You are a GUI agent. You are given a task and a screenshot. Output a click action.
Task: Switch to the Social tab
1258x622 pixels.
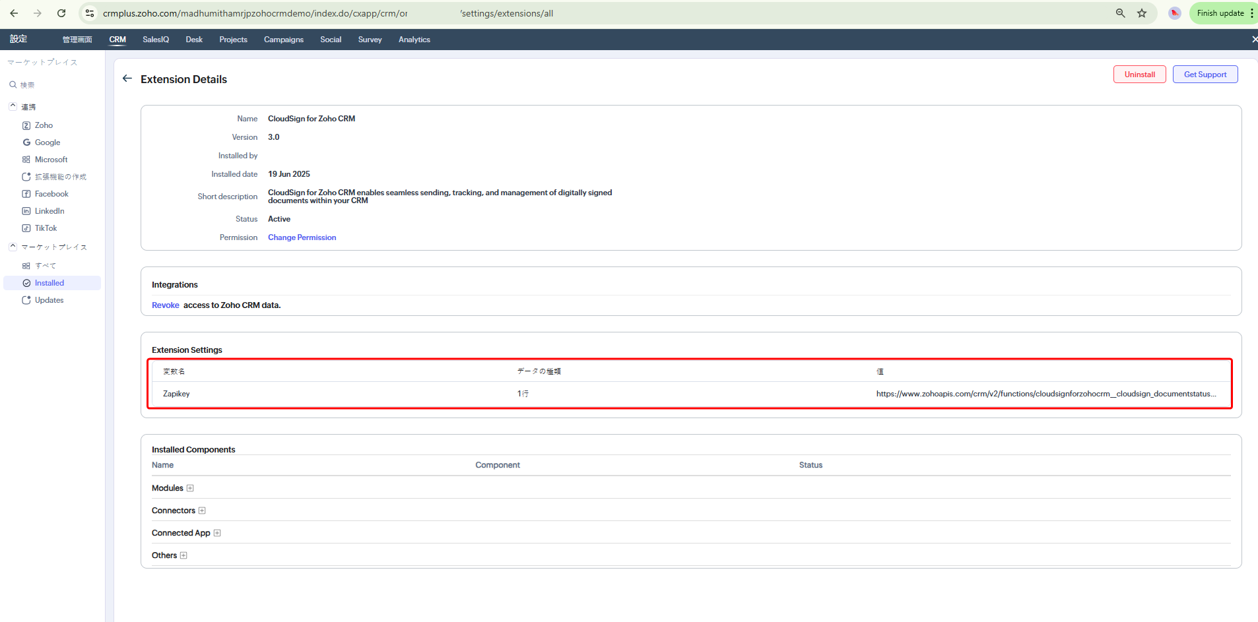coord(331,40)
